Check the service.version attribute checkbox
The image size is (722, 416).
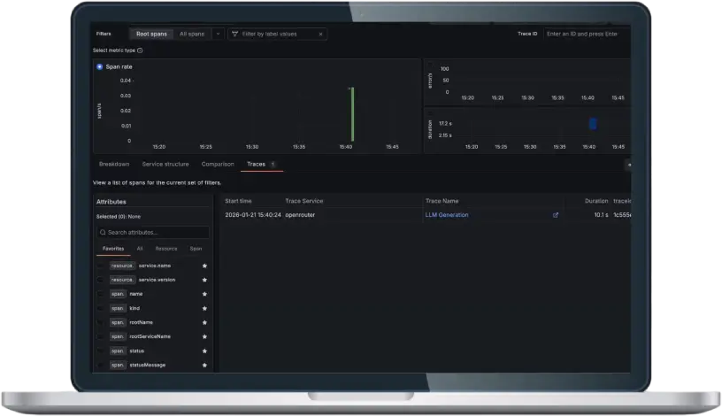pos(100,280)
